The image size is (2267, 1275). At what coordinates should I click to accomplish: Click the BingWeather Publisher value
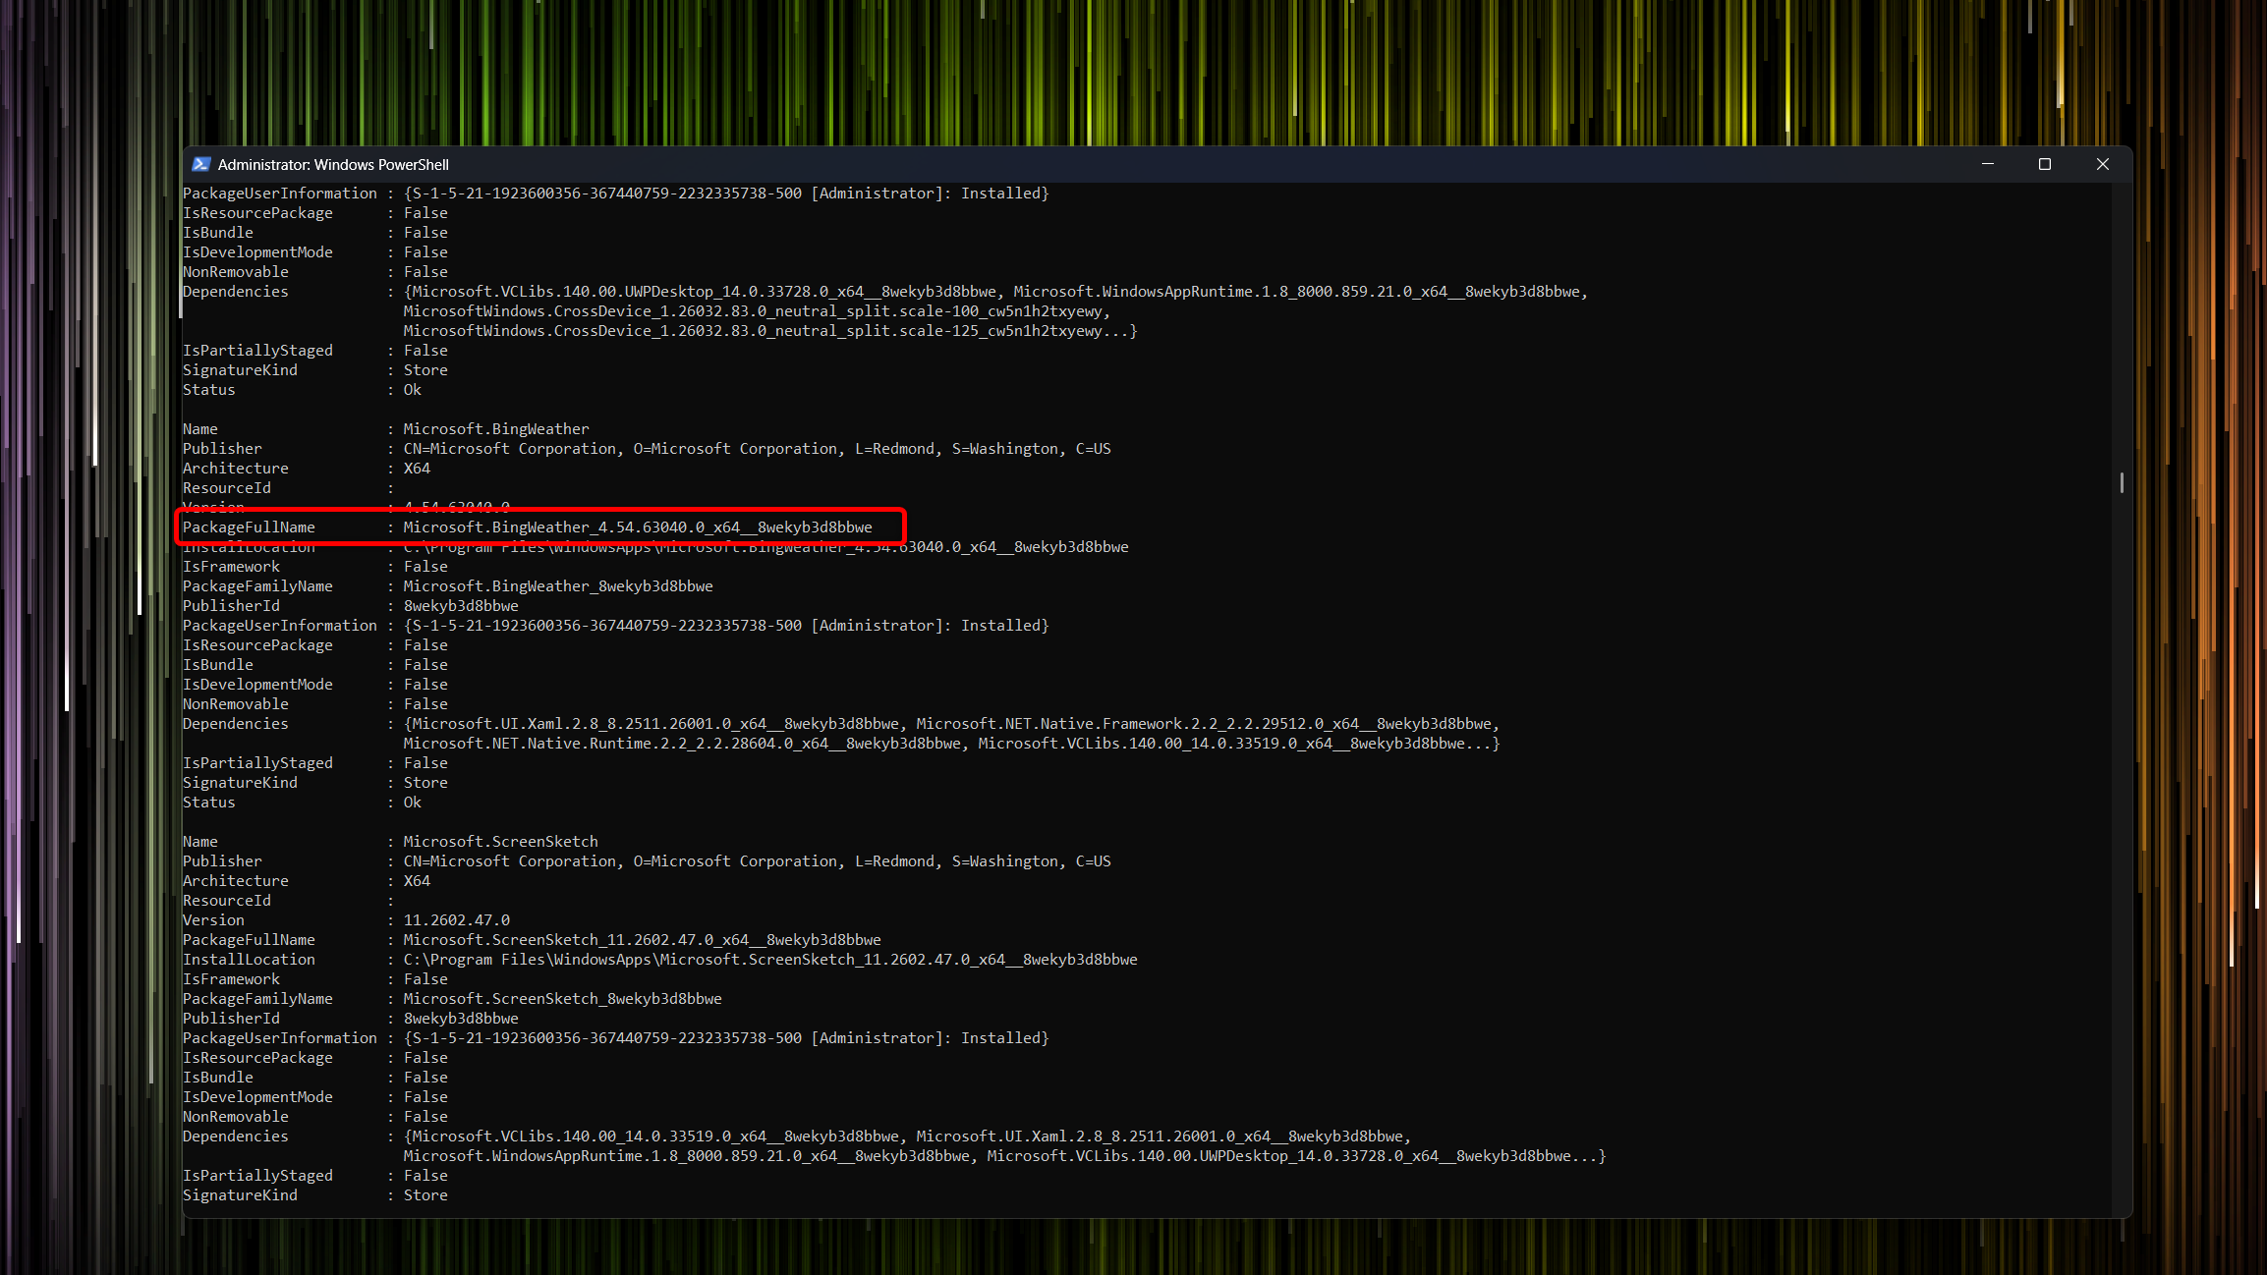click(x=757, y=449)
